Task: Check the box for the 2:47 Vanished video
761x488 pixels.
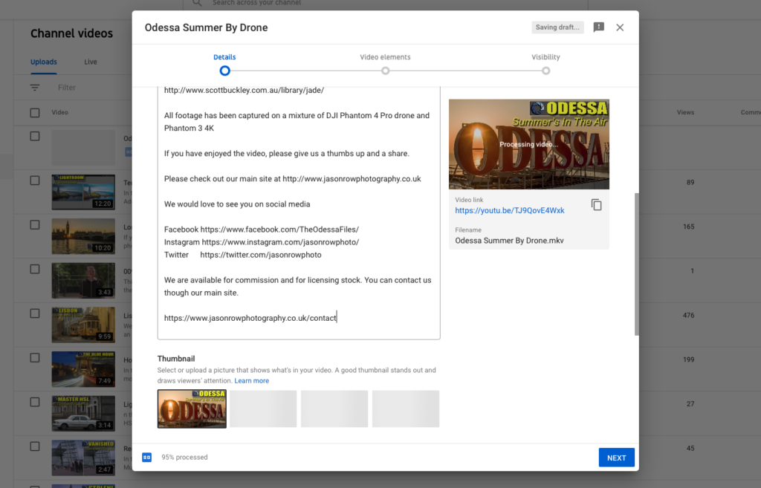Action: click(35, 446)
